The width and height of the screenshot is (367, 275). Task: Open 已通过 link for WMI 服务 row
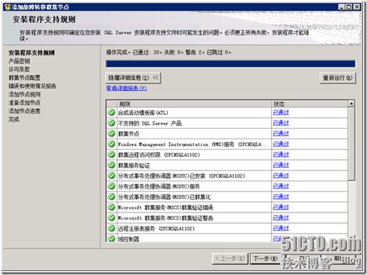pos(281,144)
